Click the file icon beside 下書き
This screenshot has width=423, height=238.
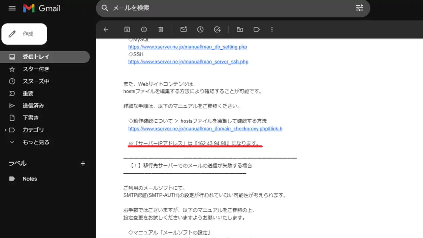(x=12, y=118)
